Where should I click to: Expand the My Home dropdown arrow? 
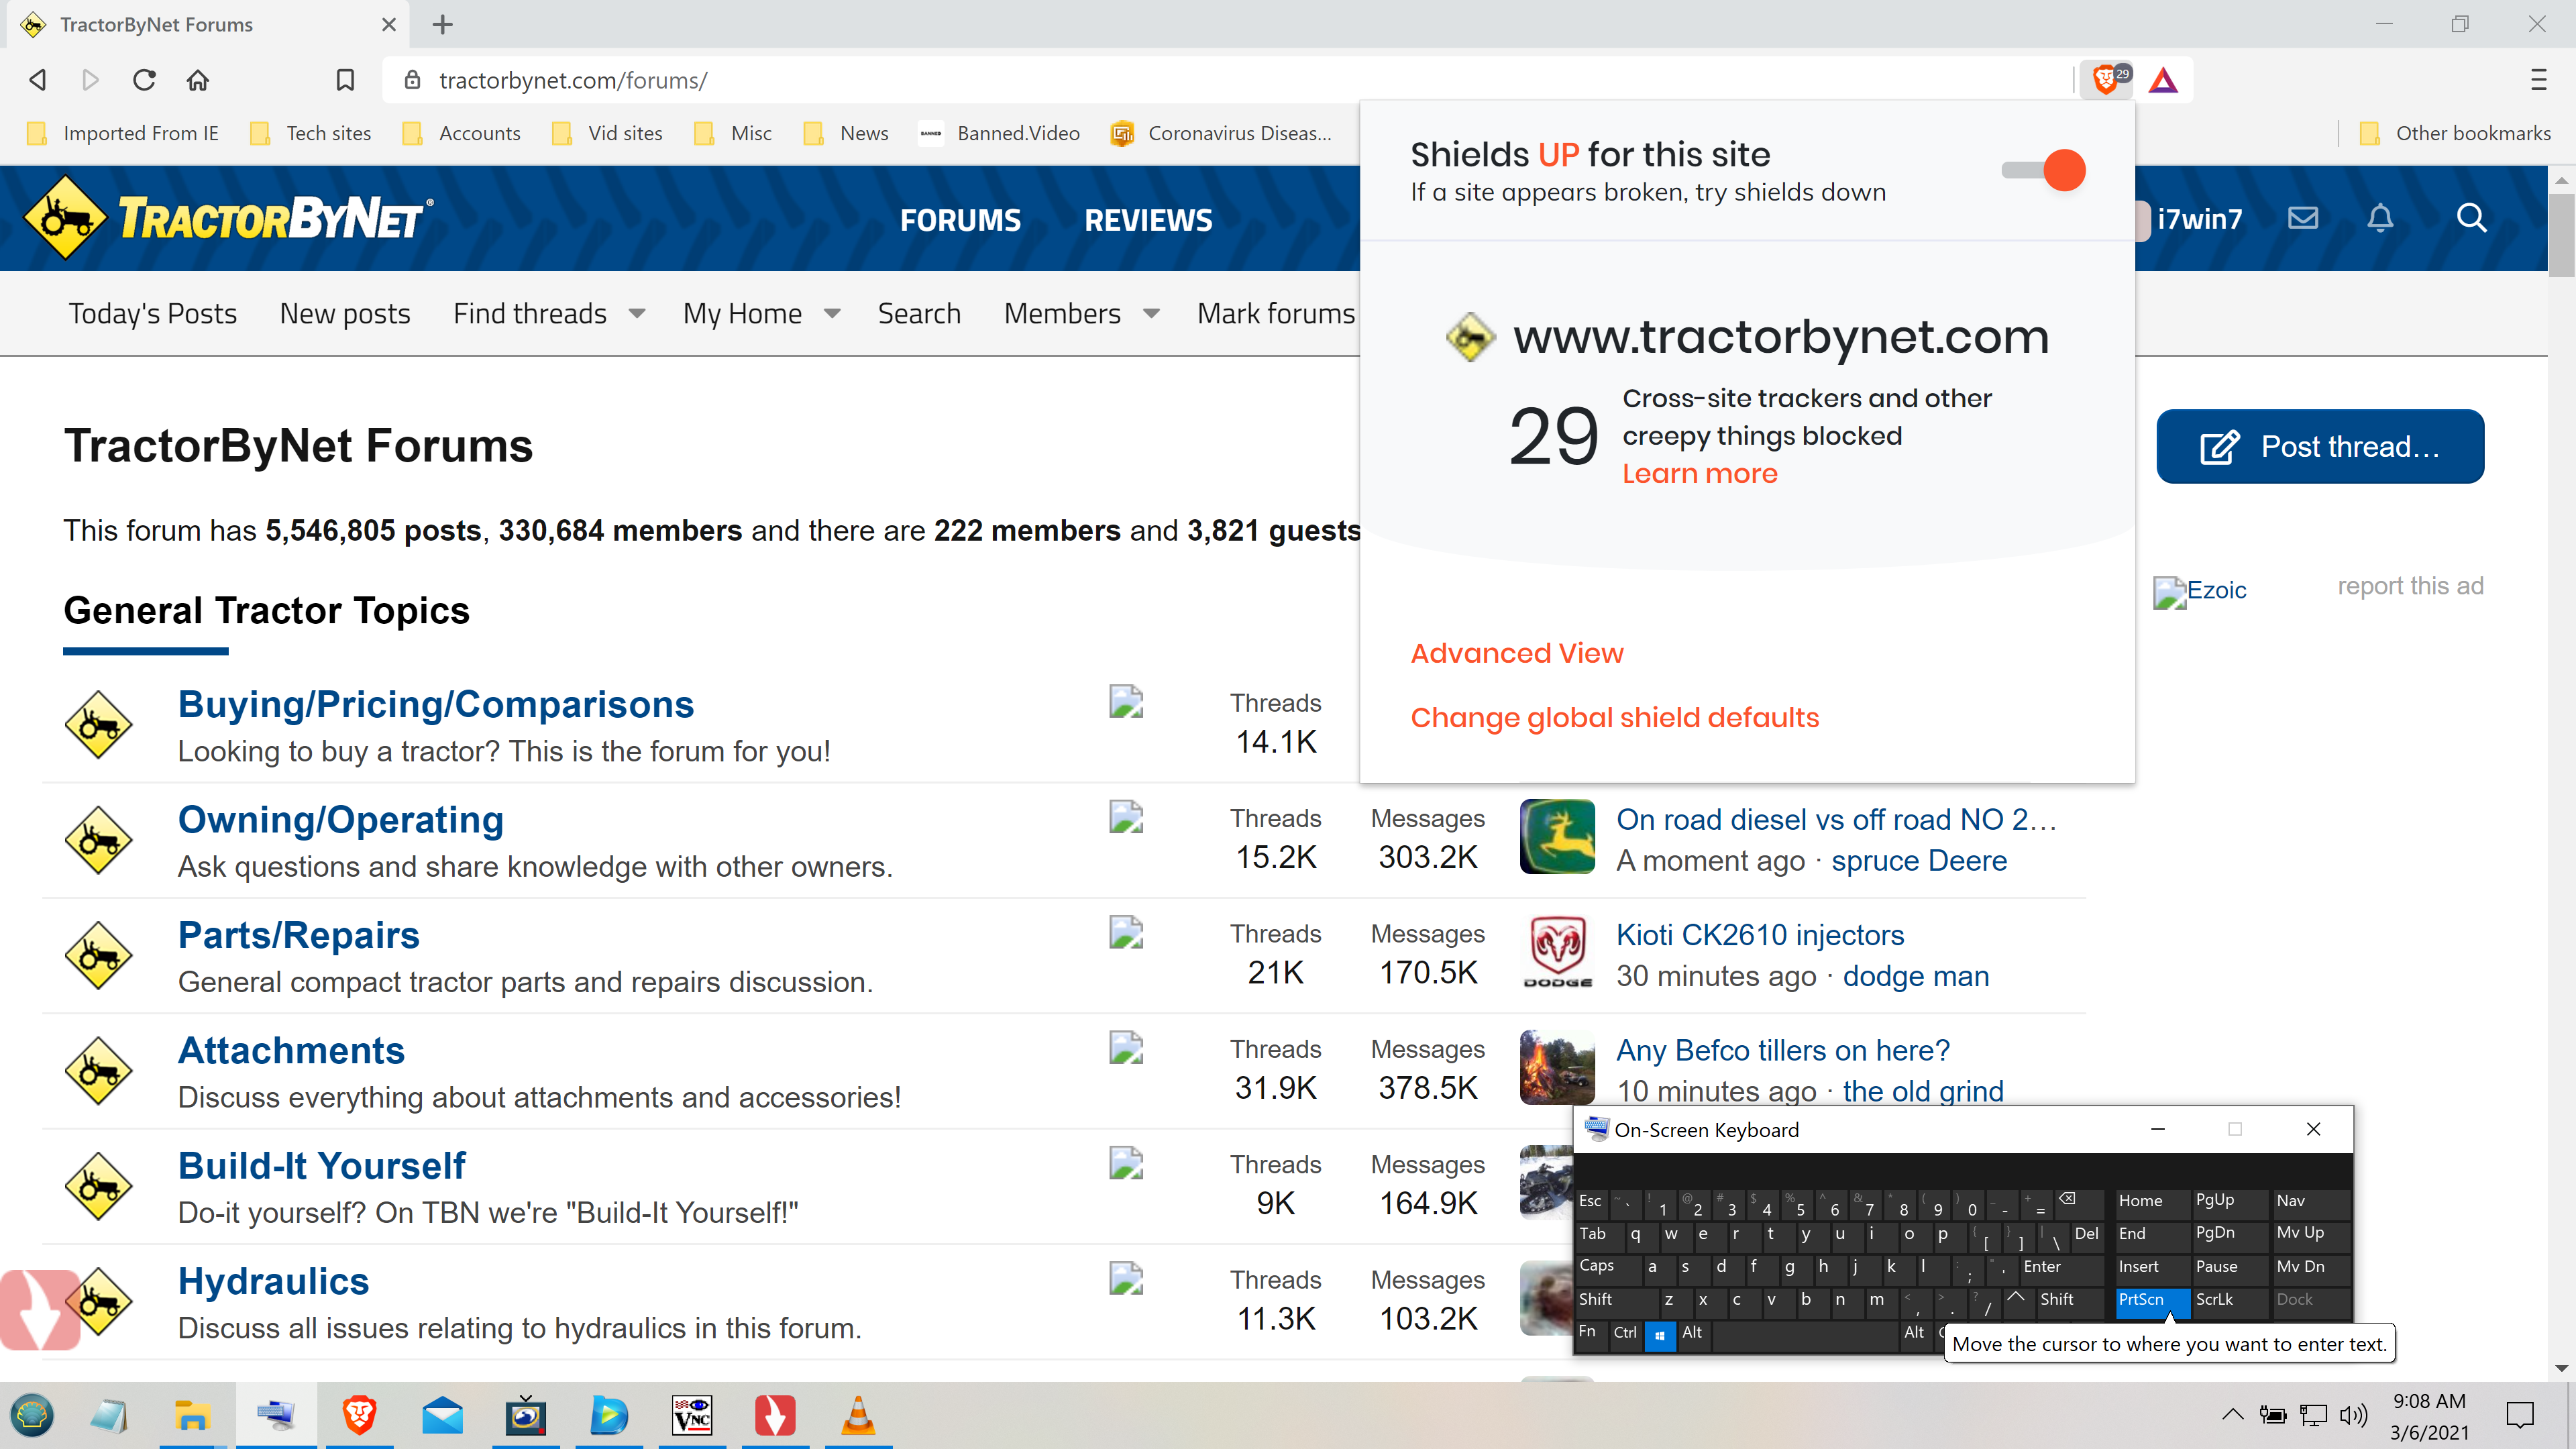(x=832, y=314)
